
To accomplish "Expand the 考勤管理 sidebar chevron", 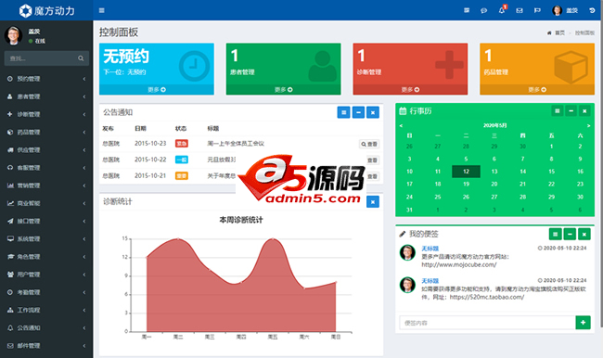I will click(x=83, y=292).
